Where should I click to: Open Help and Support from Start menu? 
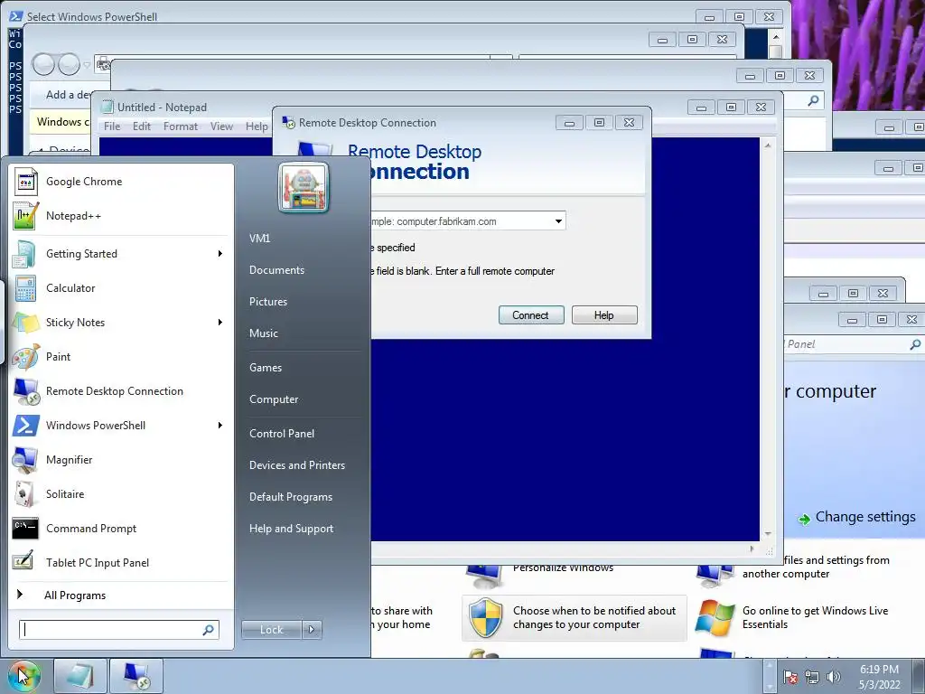tap(291, 530)
